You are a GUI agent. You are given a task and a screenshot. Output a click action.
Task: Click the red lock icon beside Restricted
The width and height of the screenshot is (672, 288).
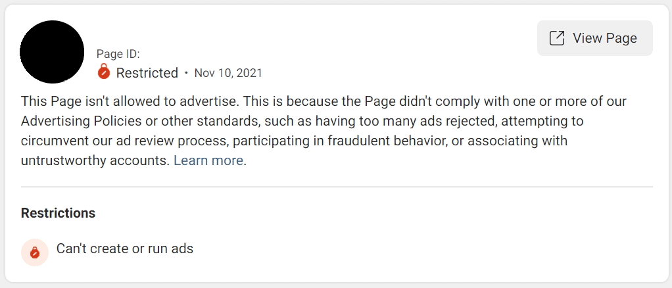click(104, 72)
